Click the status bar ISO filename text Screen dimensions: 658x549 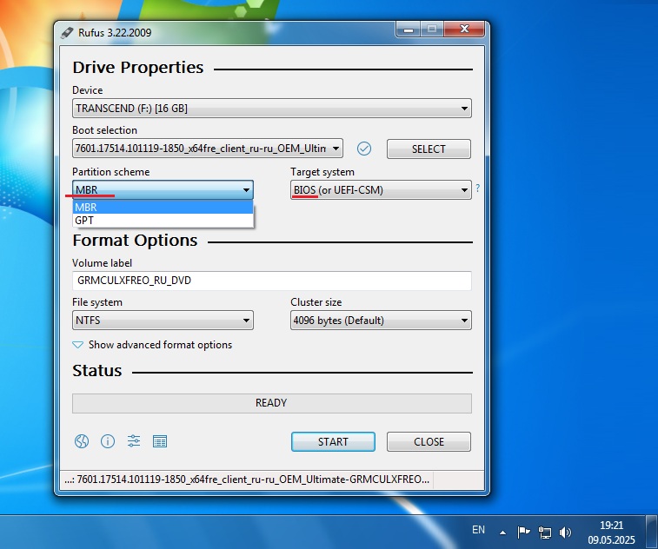(x=247, y=480)
